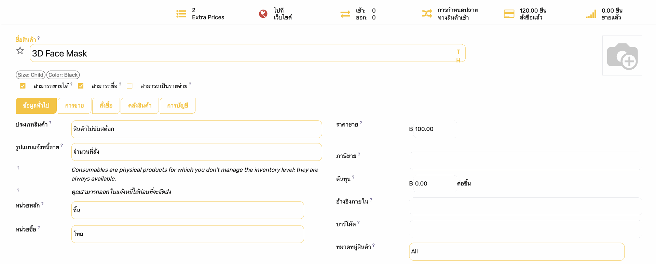
Task: Open website via the globe icon
Action: pyautogui.click(x=263, y=14)
